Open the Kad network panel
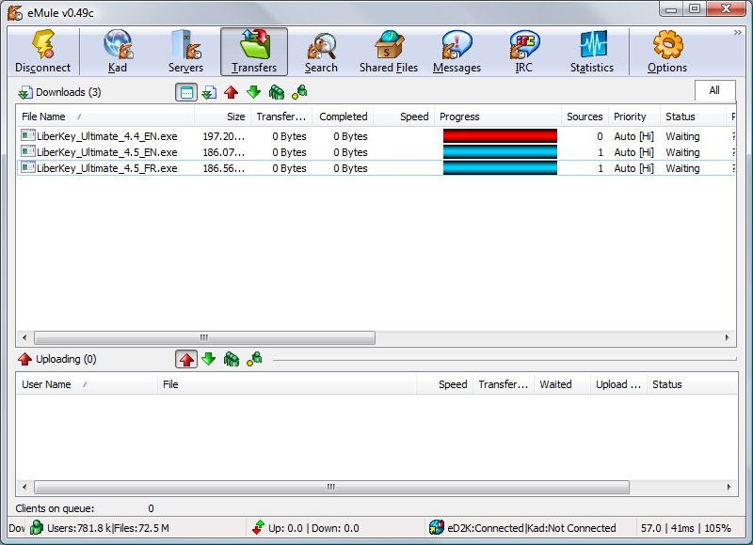The height and width of the screenshot is (545, 753). (x=118, y=52)
